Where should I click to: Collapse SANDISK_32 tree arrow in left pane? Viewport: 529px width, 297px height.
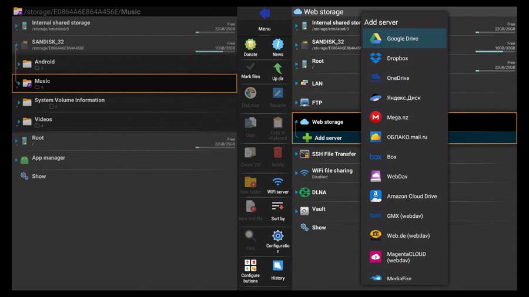(x=16, y=45)
